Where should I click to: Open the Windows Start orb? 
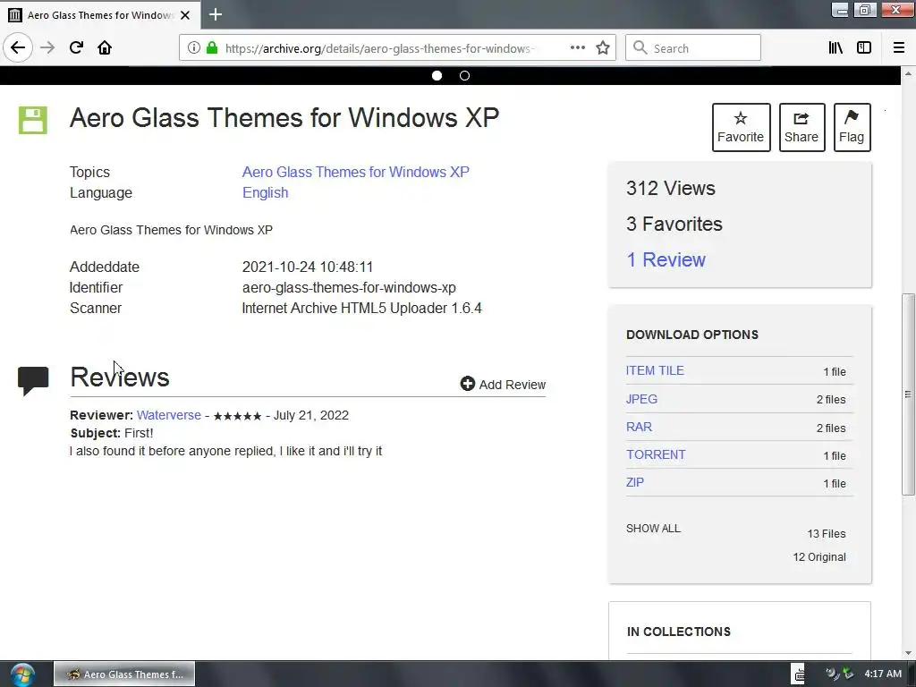22,674
